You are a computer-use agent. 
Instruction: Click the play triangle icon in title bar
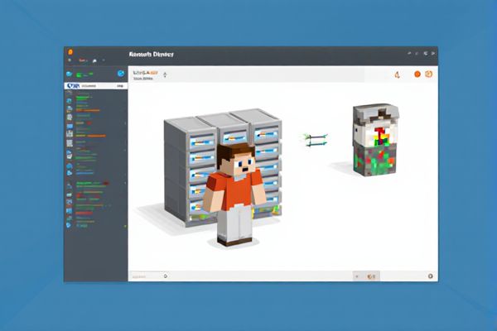[x=433, y=54]
